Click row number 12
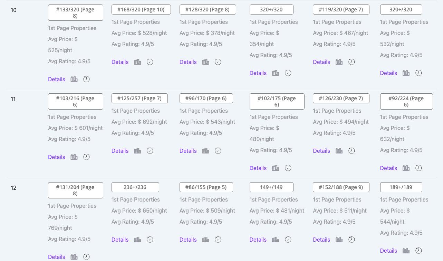The width and height of the screenshot is (443, 261). point(13,188)
